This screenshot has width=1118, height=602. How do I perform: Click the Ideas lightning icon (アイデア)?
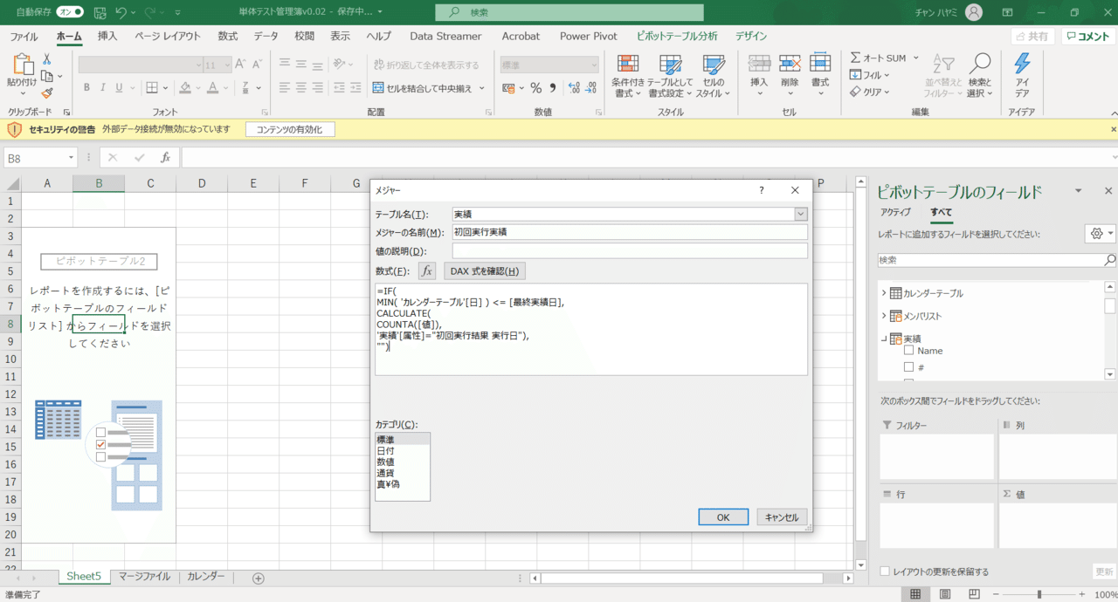[1022, 64]
